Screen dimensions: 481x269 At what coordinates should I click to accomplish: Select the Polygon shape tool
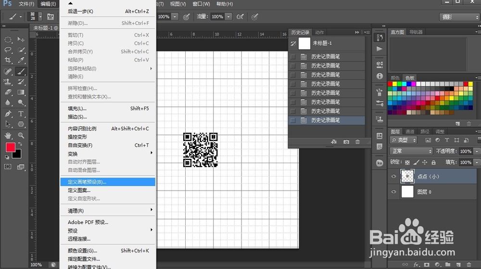coord(21,124)
